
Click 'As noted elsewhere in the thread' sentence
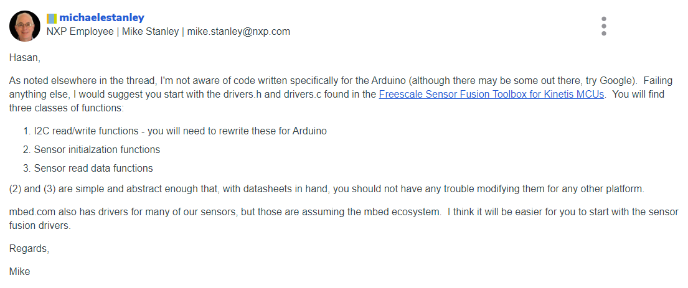click(81, 81)
